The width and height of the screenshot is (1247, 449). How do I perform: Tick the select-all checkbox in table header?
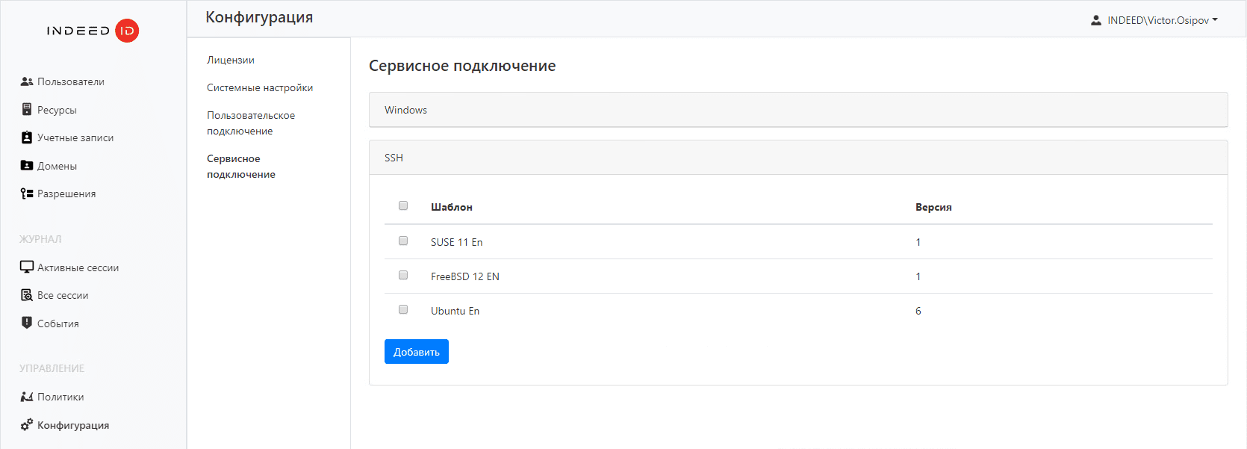(x=403, y=205)
